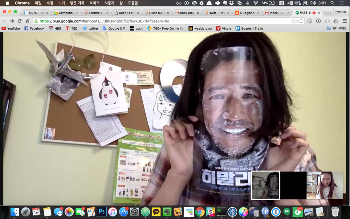
Task: Open the Boards | Trello bookmark
Action: click(x=249, y=28)
